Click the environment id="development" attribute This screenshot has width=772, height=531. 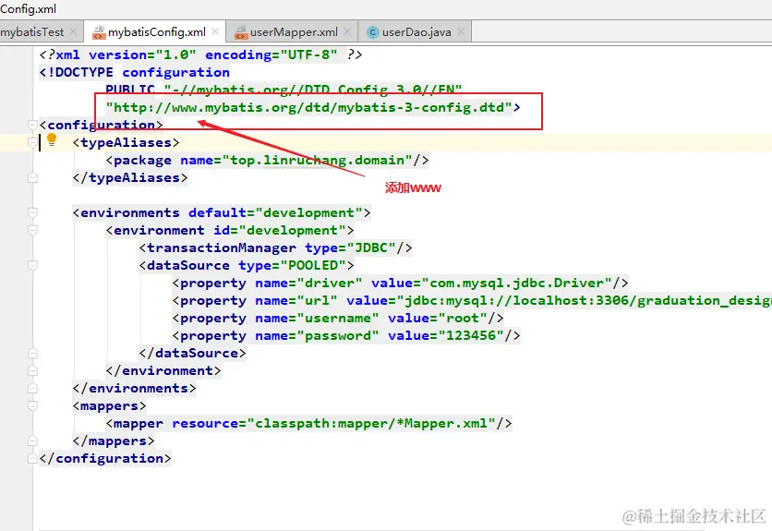point(280,230)
